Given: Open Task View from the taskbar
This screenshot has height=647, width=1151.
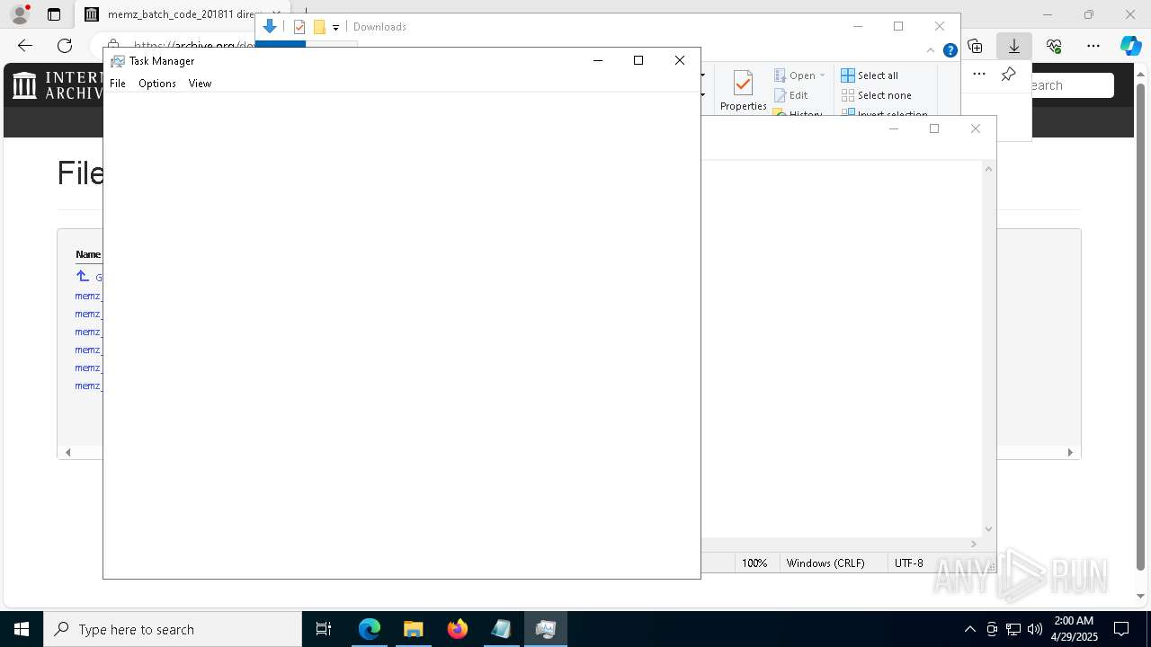Looking at the screenshot, I should click(324, 629).
